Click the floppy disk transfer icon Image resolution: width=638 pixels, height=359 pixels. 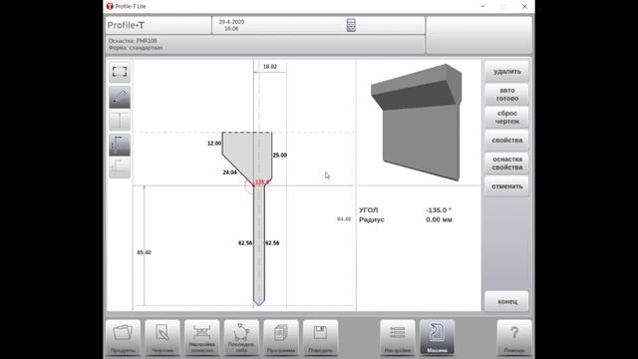(x=321, y=337)
